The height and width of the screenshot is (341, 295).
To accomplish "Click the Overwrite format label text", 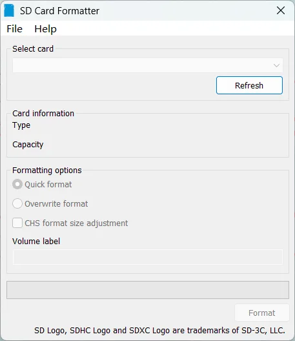I will pos(56,204).
